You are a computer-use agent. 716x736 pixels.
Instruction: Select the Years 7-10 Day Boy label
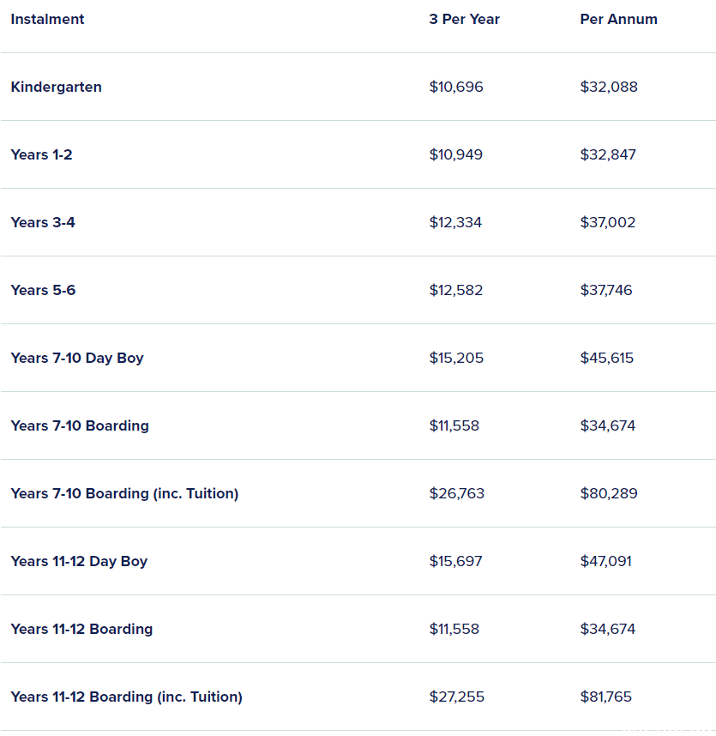click(x=77, y=358)
